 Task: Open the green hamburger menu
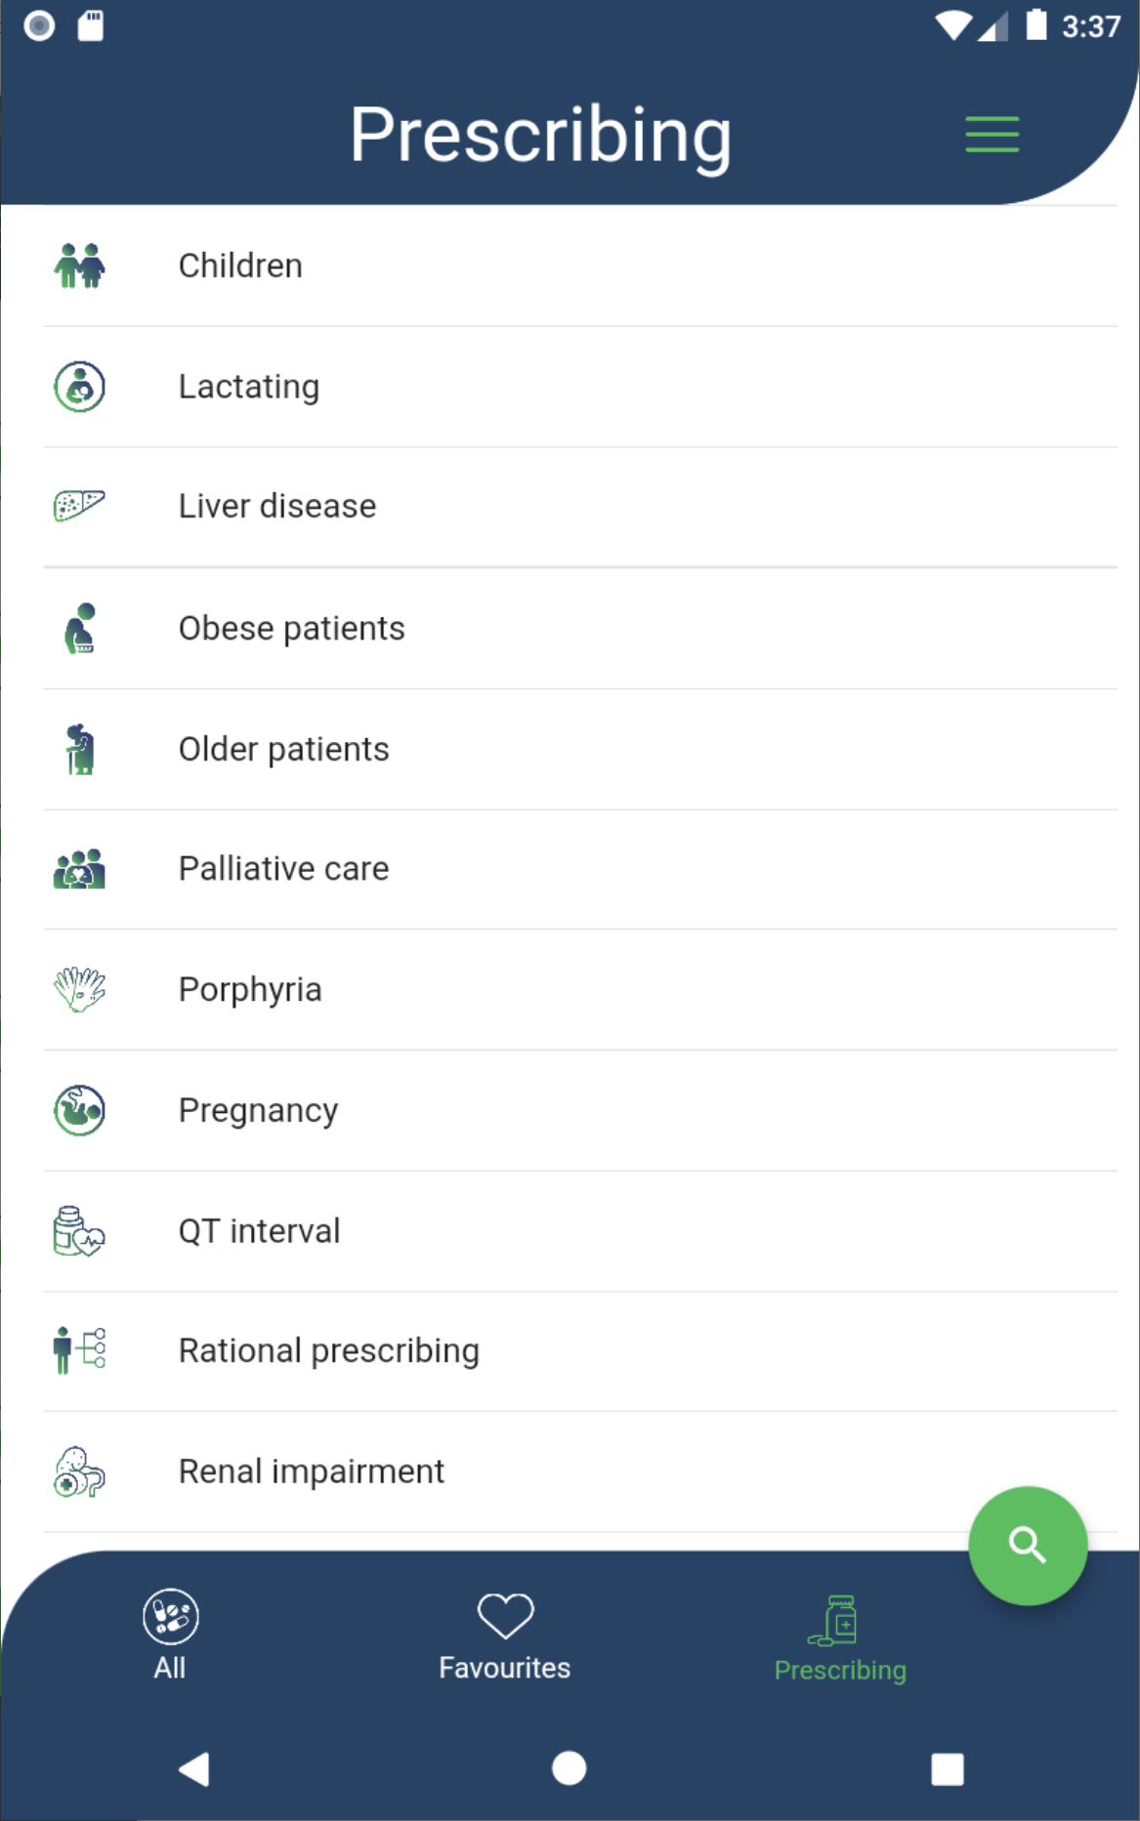992,134
